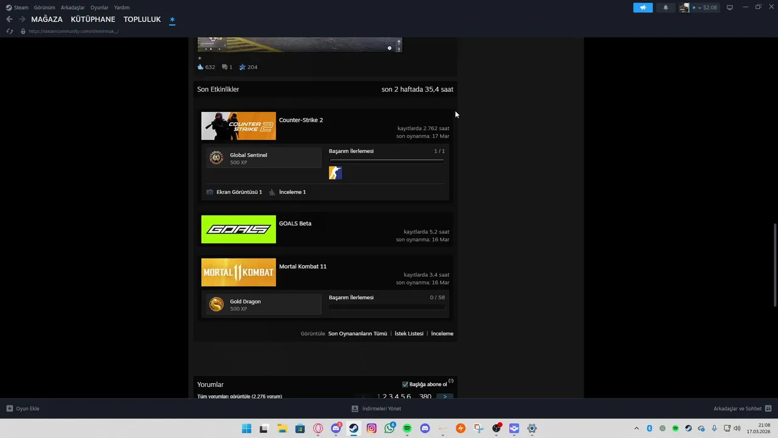The image size is (778, 438).
Task: Click the CS2 achievement icon under progress bar
Action: pyautogui.click(x=336, y=173)
